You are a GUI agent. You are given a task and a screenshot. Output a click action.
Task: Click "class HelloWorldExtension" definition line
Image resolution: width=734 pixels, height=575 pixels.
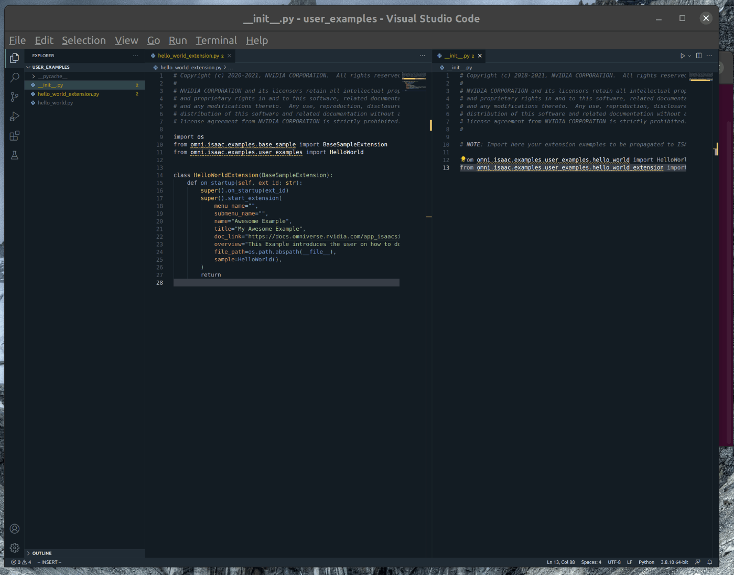253,175
